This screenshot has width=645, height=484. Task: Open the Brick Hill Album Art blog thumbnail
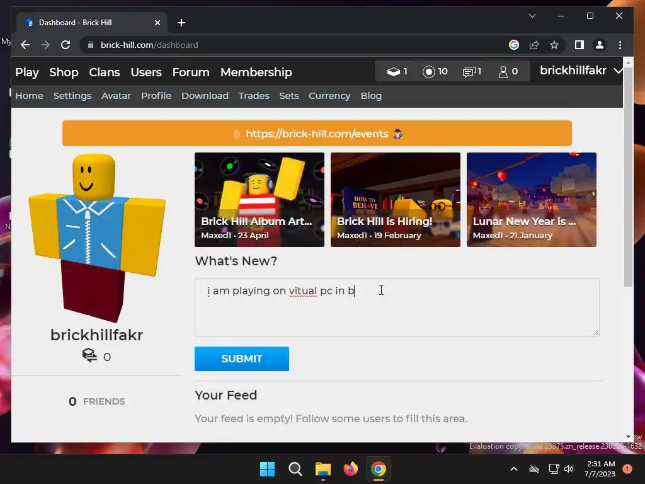259,200
